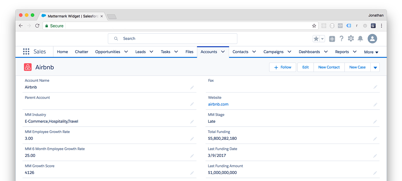Open the Setup gear icon
The height and width of the screenshot is (181, 402).
351,39
